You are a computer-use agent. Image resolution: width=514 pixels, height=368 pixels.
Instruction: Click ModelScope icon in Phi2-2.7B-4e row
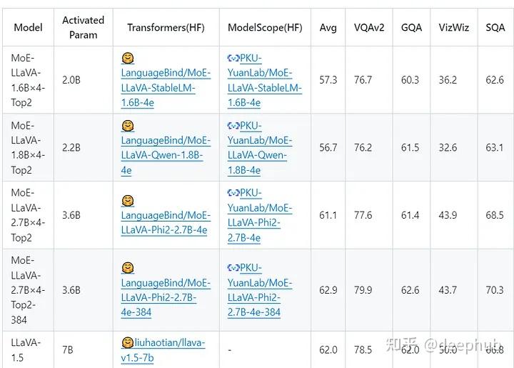pyautogui.click(x=233, y=193)
